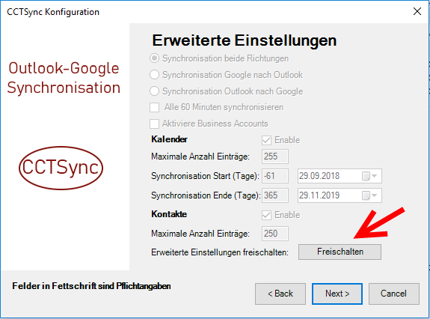
Task: Toggle Kontakte Enable checkbox
Action: pyautogui.click(x=266, y=215)
